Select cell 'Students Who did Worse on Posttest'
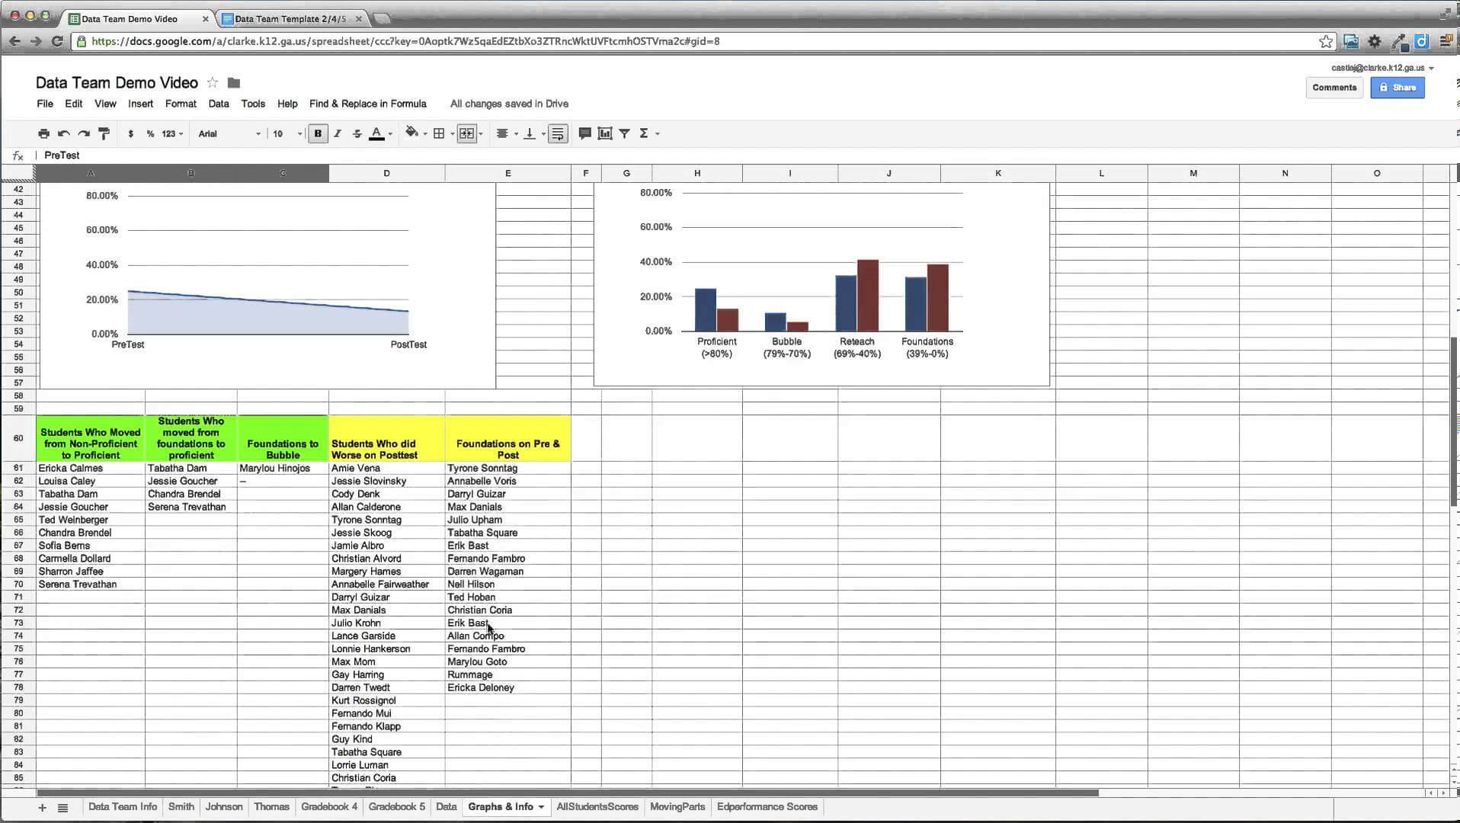This screenshot has width=1460, height=823. (386, 438)
